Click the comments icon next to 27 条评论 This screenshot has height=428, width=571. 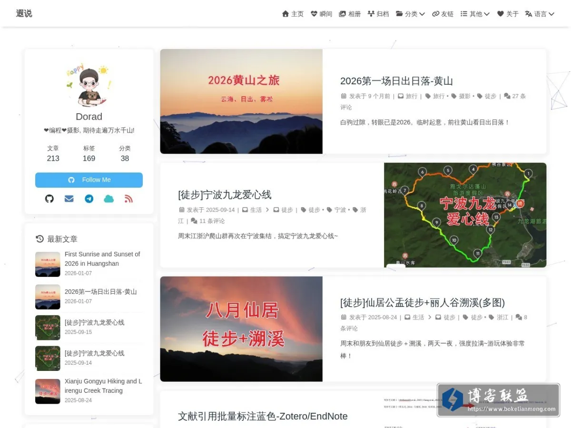507,96
